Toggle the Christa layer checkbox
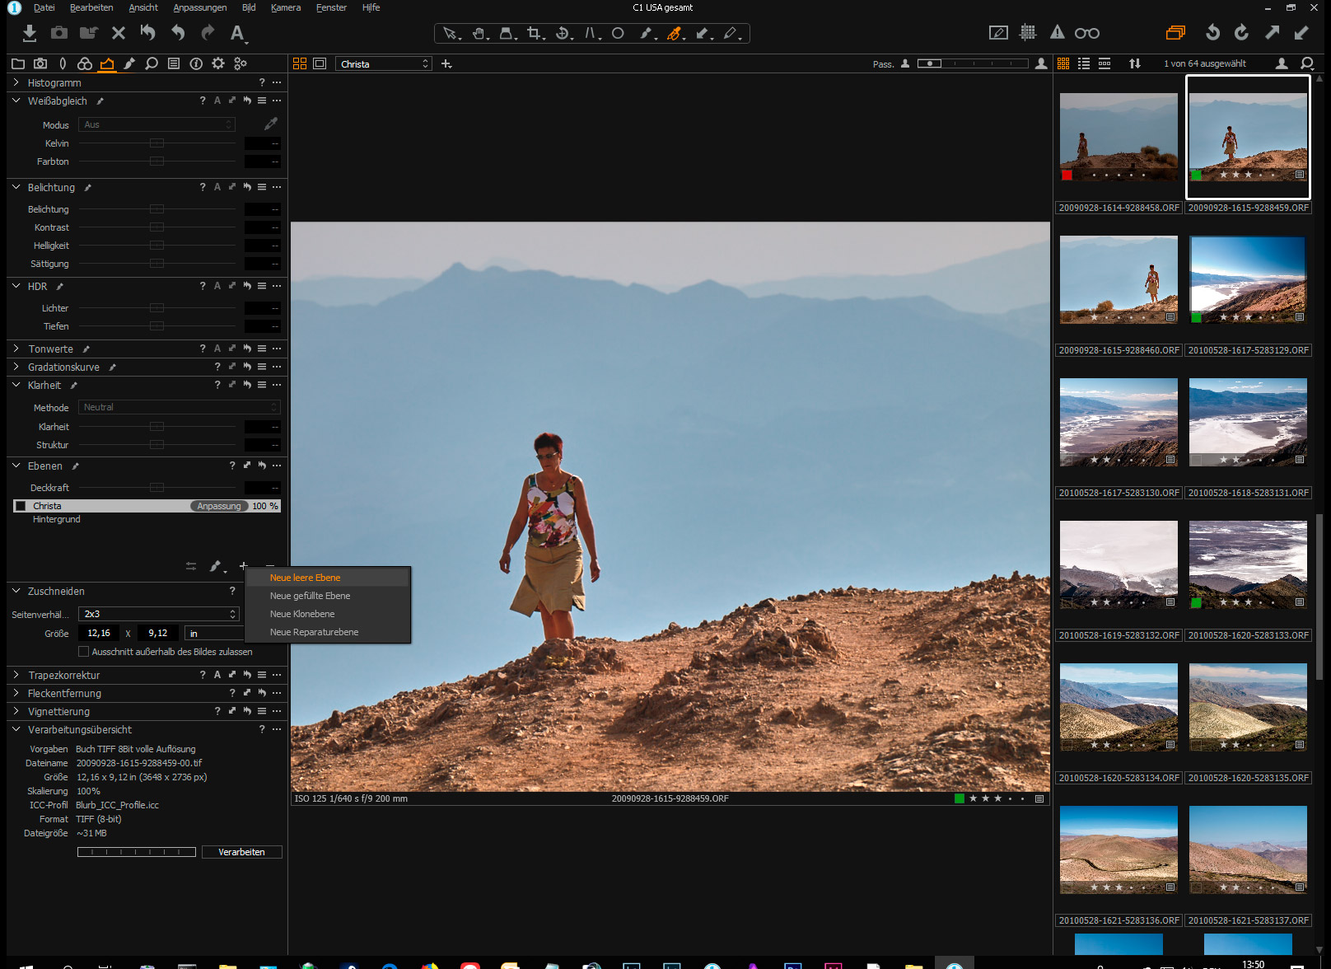Image resolution: width=1331 pixels, height=969 pixels. 21,506
